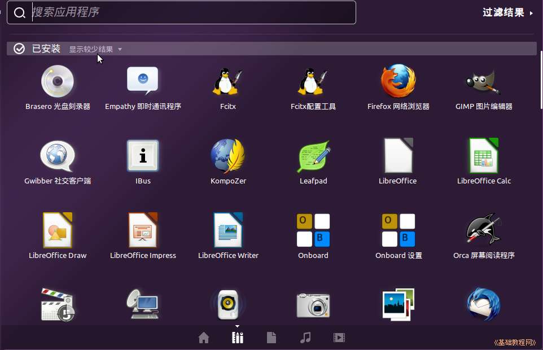Open Firefox web browser

pyautogui.click(x=398, y=82)
